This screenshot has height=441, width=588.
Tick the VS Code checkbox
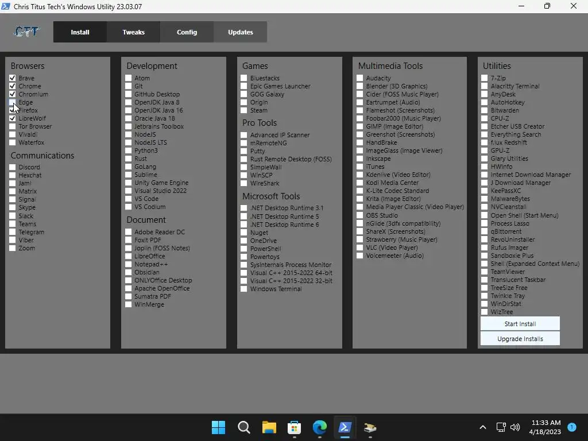click(x=128, y=199)
